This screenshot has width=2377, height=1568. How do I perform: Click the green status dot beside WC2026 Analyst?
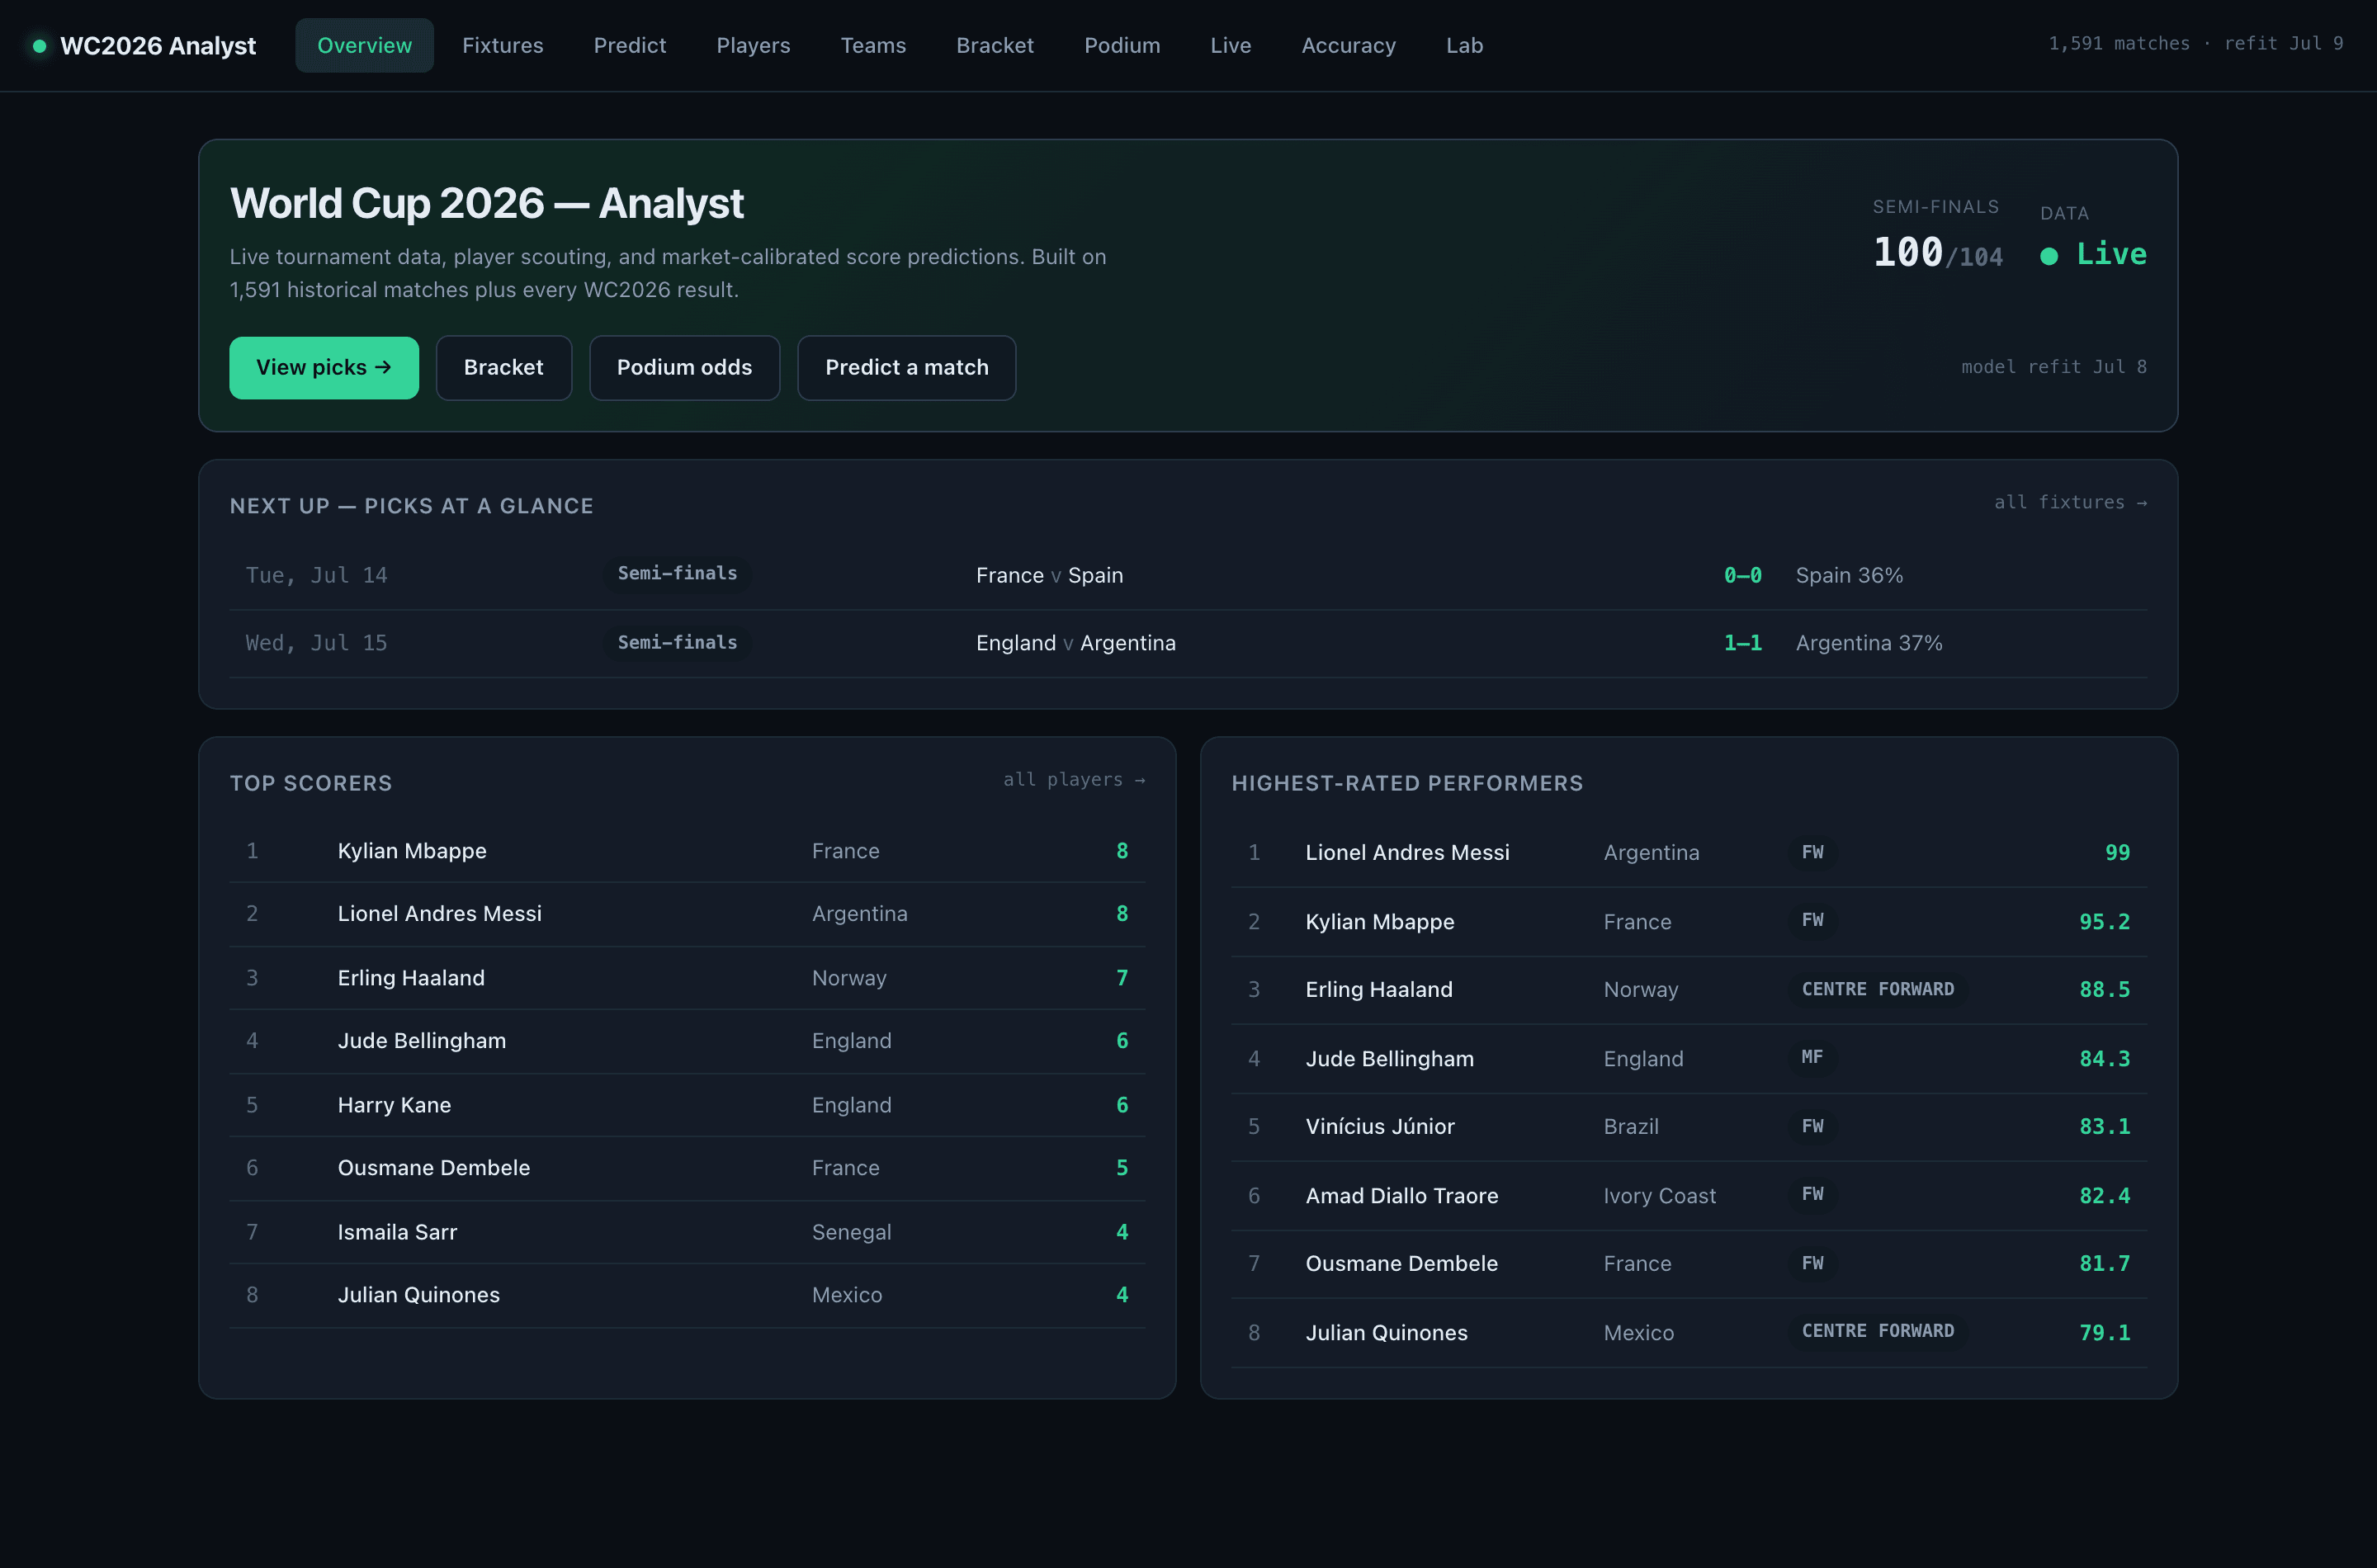(39, 45)
